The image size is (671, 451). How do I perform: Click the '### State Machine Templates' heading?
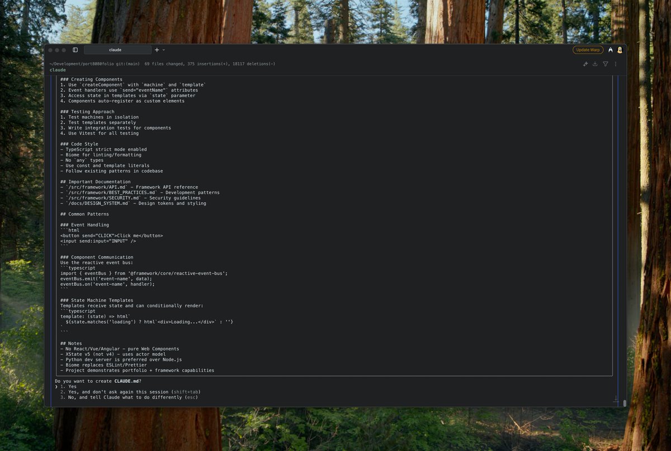pyautogui.click(x=97, y=300)
